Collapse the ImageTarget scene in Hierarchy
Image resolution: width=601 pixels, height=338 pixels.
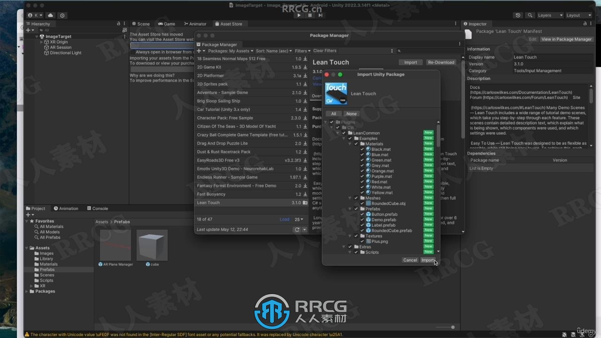point(37,37)
